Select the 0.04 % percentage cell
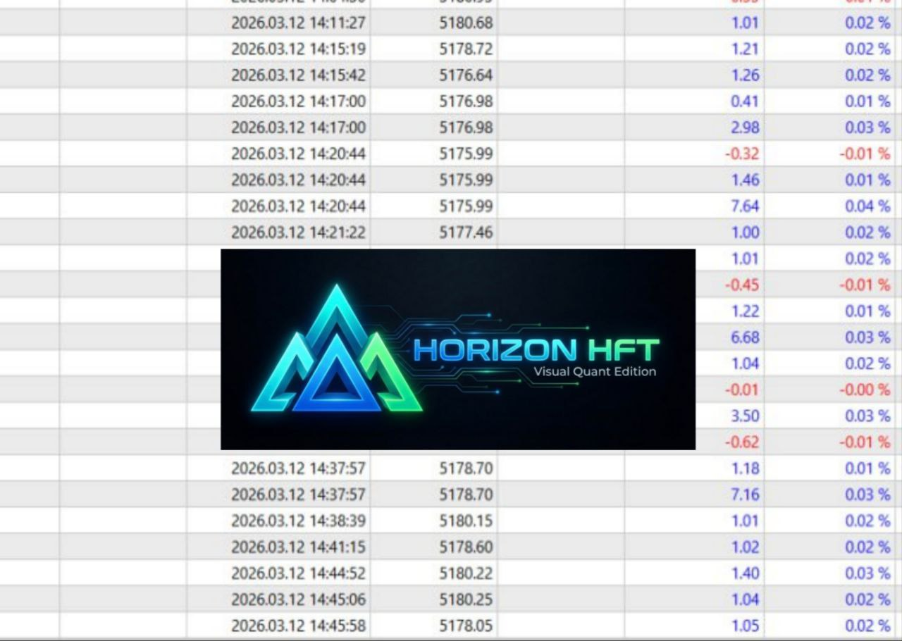This screenshot has width=902, height=641. [867, 206]
